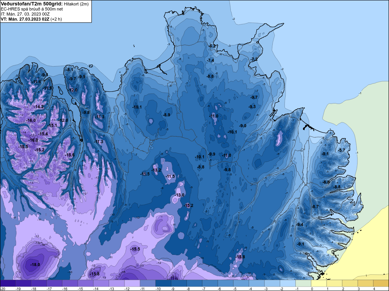
Task: Click the -8.1 temperature value
Action: click(x=70, y=70)
